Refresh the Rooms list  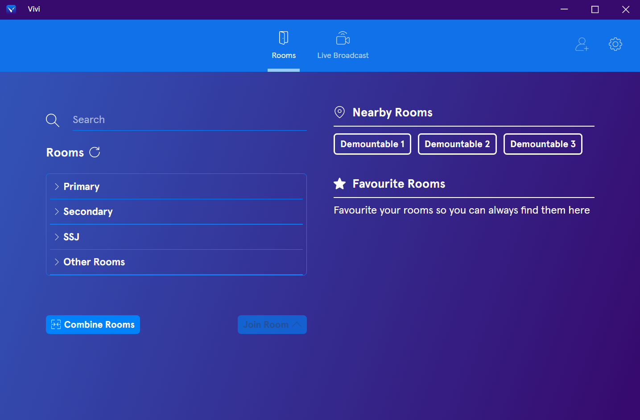click(95, 152)
